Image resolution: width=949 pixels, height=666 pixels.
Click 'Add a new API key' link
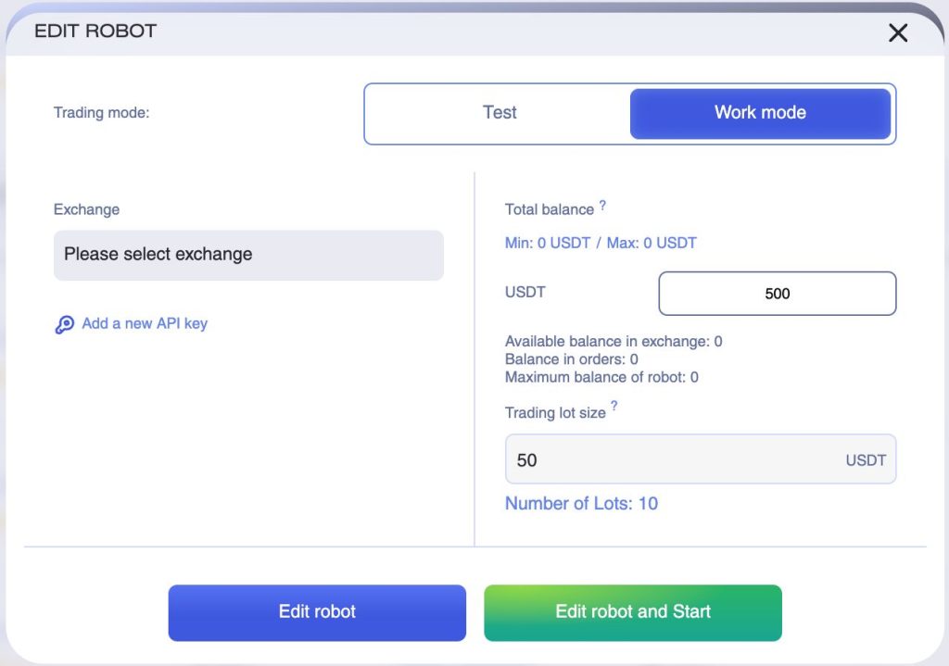(x=145, y=324)
